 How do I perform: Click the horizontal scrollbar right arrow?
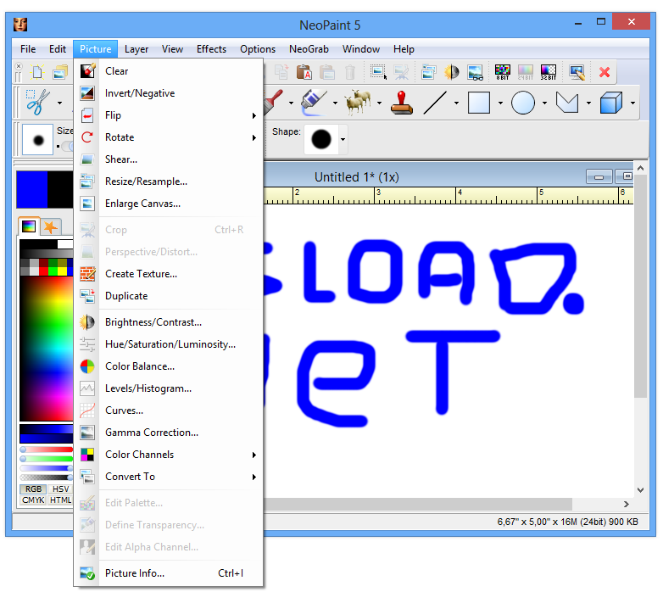627,504
